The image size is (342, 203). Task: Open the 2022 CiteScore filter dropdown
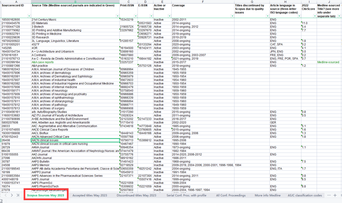tap(315, 16)
